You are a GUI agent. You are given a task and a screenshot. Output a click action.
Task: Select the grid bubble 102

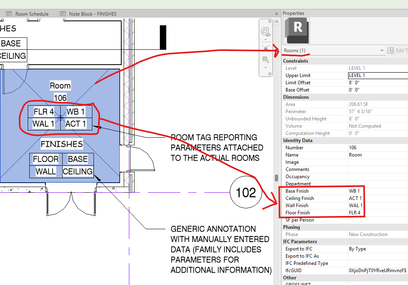tap(246, 192)
